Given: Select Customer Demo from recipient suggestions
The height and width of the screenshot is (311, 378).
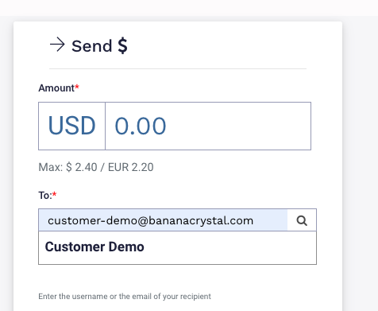Looking at the screenshot, I should [94, 247].
